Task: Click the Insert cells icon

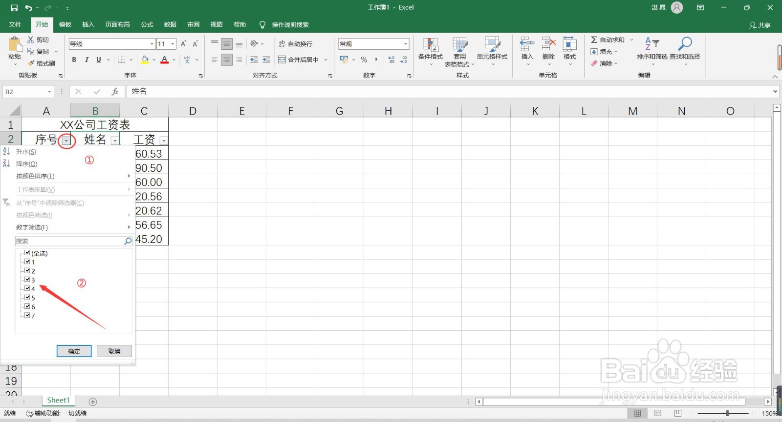Action: point(527,44)
